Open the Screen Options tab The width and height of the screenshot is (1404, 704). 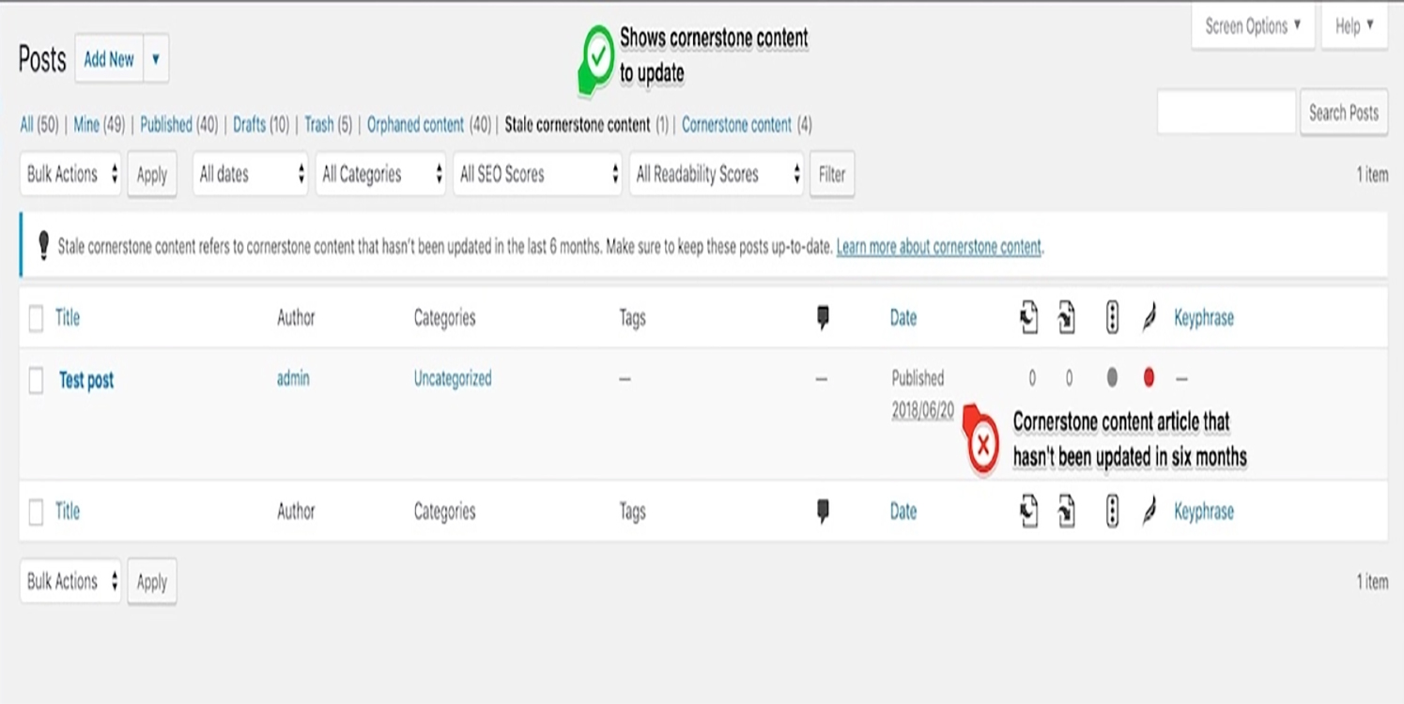(x=1253, y=26)
